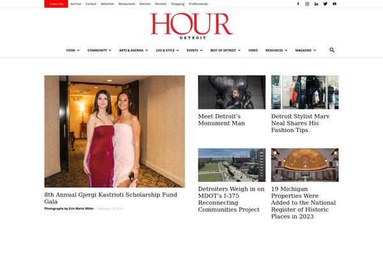The height and width of the screenshot is (255, 383).
Task: Expand the Life & Style menu chevron
Action: click(x=177, y=50)
